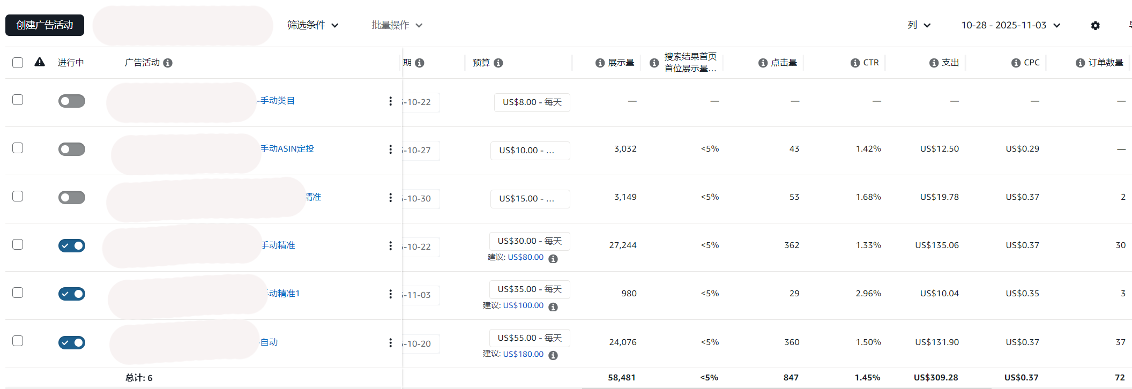This screenshot has height=389, width=1132.
Task: Check the select-all checkbox in header
Action: (18, 63)
